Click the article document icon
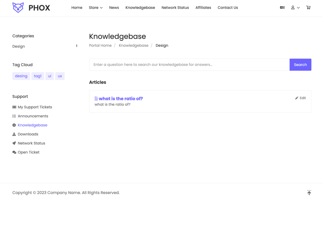Image resolution: width=323 pixels, height=242 pixels. coord(96,98)
